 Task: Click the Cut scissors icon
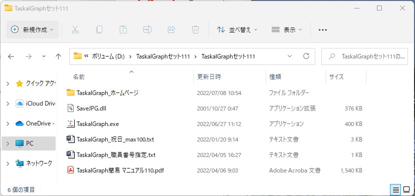pyautogui.click(x=75, y=29)
